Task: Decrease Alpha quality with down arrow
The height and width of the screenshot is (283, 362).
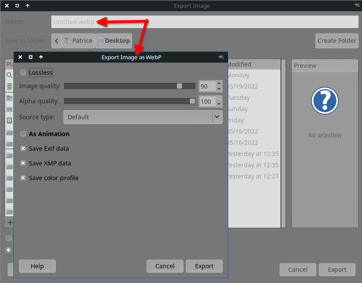Action: 219,104
